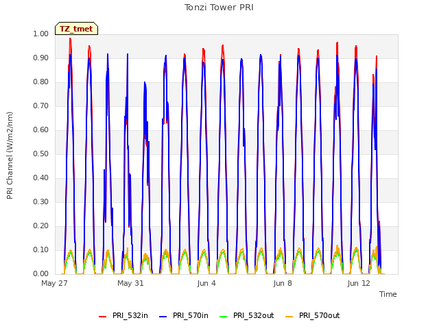Viewport: 439px width, 329px height.
Task: Toggle the PRI_570in legend entry
Action: (184, 315)
